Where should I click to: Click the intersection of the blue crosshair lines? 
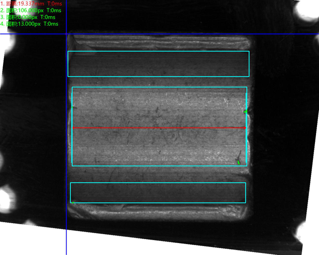coord(66,34)
